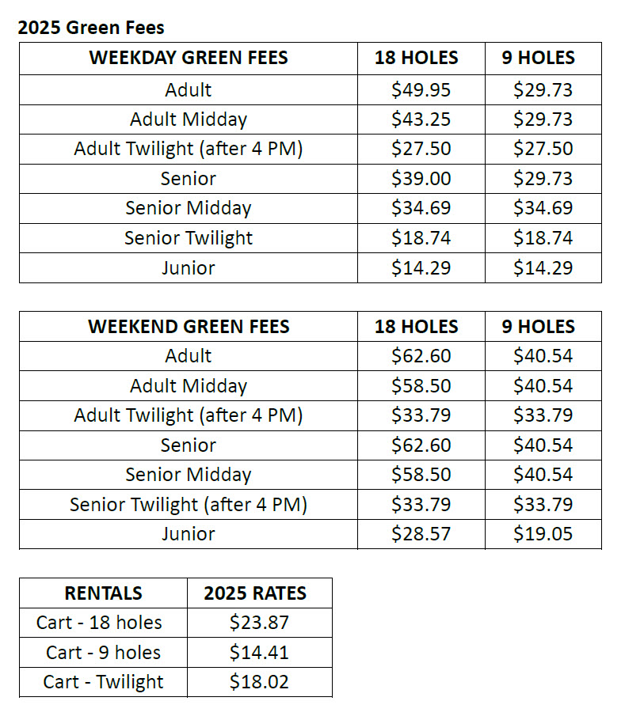Click weekday Junior 18 holes $14.29
Viewport: 625px width, 720px height.
coord(421,267)
